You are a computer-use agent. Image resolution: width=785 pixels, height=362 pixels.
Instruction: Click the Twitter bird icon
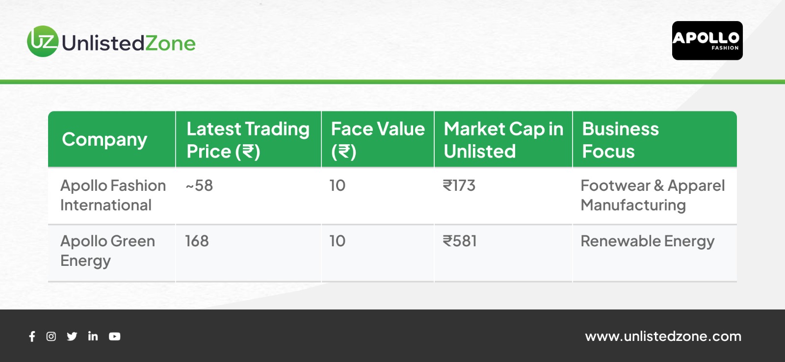coord(72,336)
